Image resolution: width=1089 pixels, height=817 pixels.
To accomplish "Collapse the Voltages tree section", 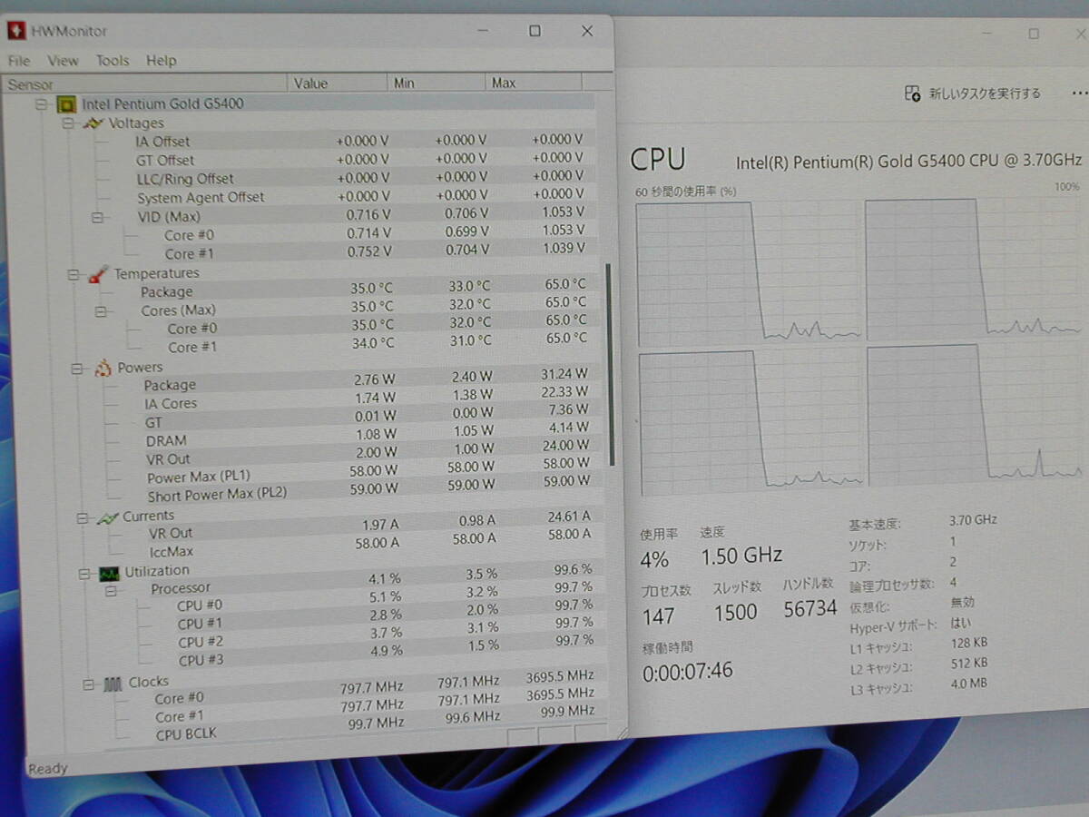I will [x=68, y=123].
